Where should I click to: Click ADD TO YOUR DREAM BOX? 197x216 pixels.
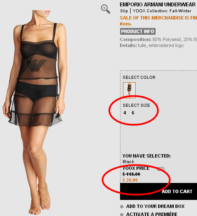tap(155, 206)
